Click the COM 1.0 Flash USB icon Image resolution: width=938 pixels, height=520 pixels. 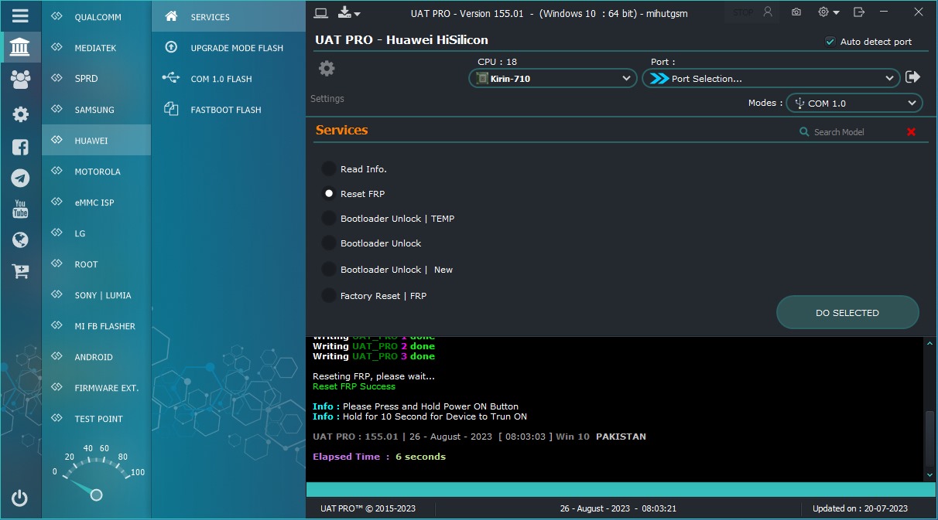pyautogui.click(x=171, y=78)
